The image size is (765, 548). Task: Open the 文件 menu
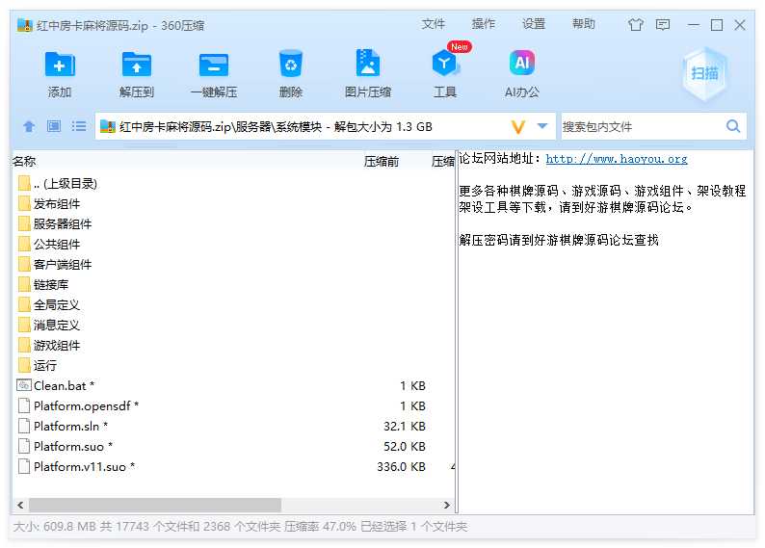coord(434,24)
